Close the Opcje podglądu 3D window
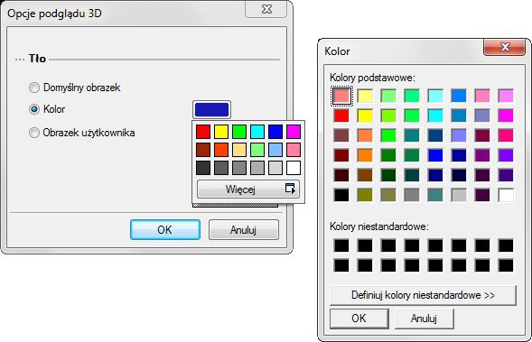Image resolution: width=532 pixels, height=342 pixels. click(266, 9)
